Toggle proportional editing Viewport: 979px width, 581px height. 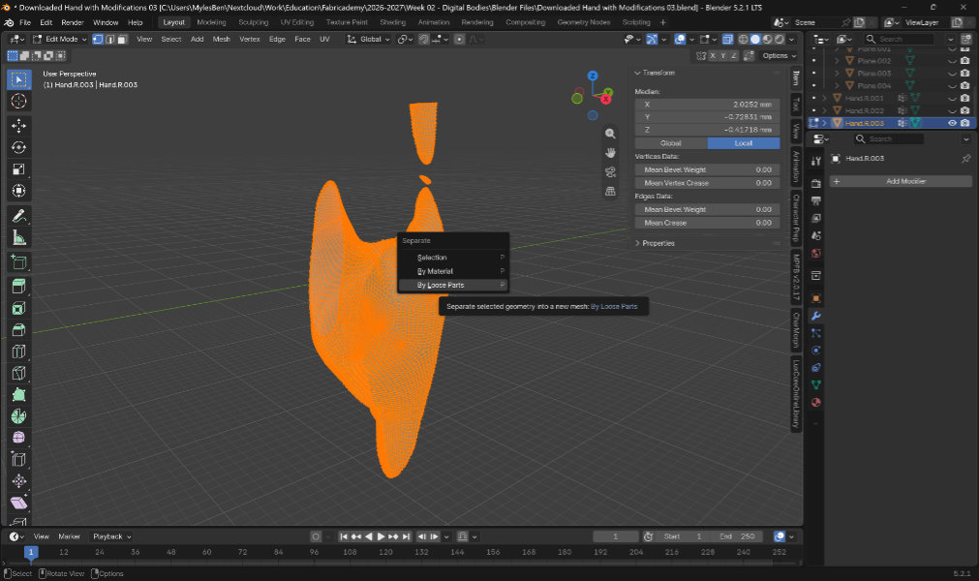tap(460, 39)
